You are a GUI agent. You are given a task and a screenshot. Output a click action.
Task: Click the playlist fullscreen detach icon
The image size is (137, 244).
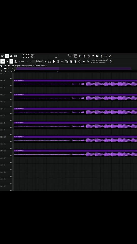3,66
